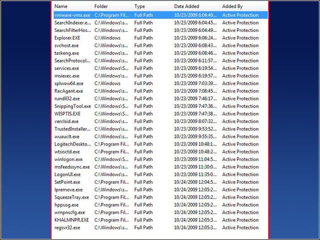Select LogonUI.exe entry
The width and height of the screenshot is (320, 240).
(160, 174)
